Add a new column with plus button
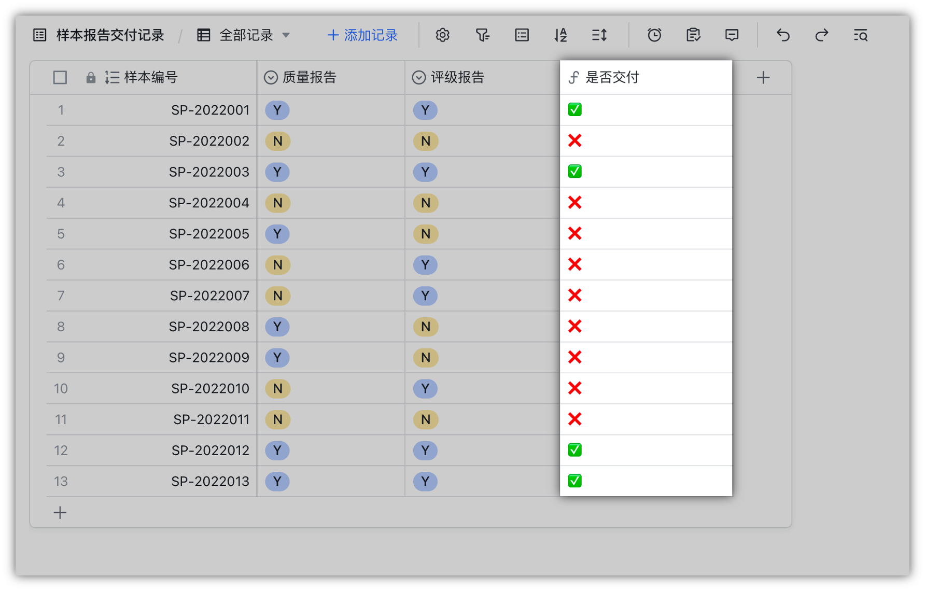Image resolution: width=925 pixels, height=591 pixels. click(x=763, y=78)
